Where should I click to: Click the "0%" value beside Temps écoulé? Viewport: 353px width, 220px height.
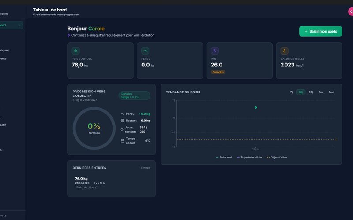[147, 141]
